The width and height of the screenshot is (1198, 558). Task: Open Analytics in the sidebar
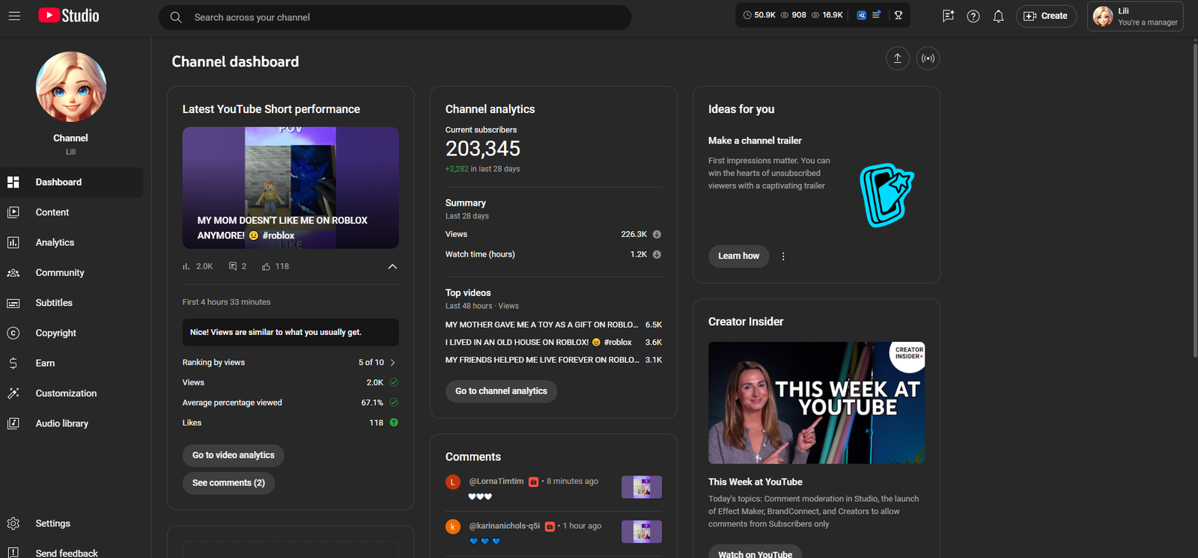(55, 242)
